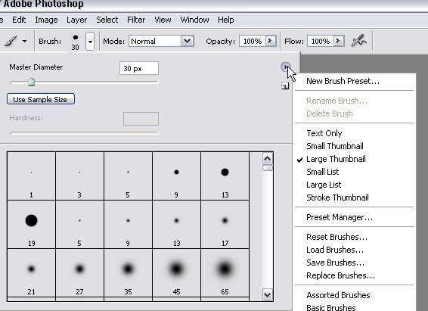This screenshot has height=311, width=428.
Task: Click the Master Diameter slider handle
Action: point(32,82)
